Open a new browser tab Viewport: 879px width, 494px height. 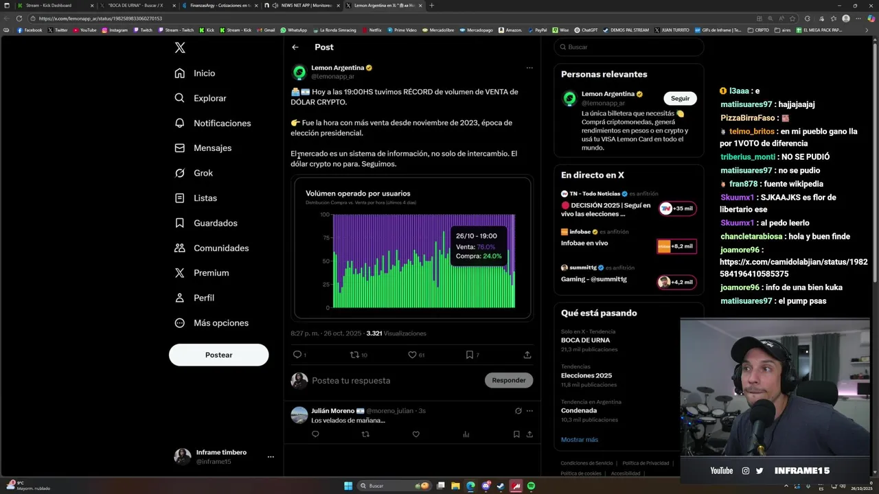431,5
